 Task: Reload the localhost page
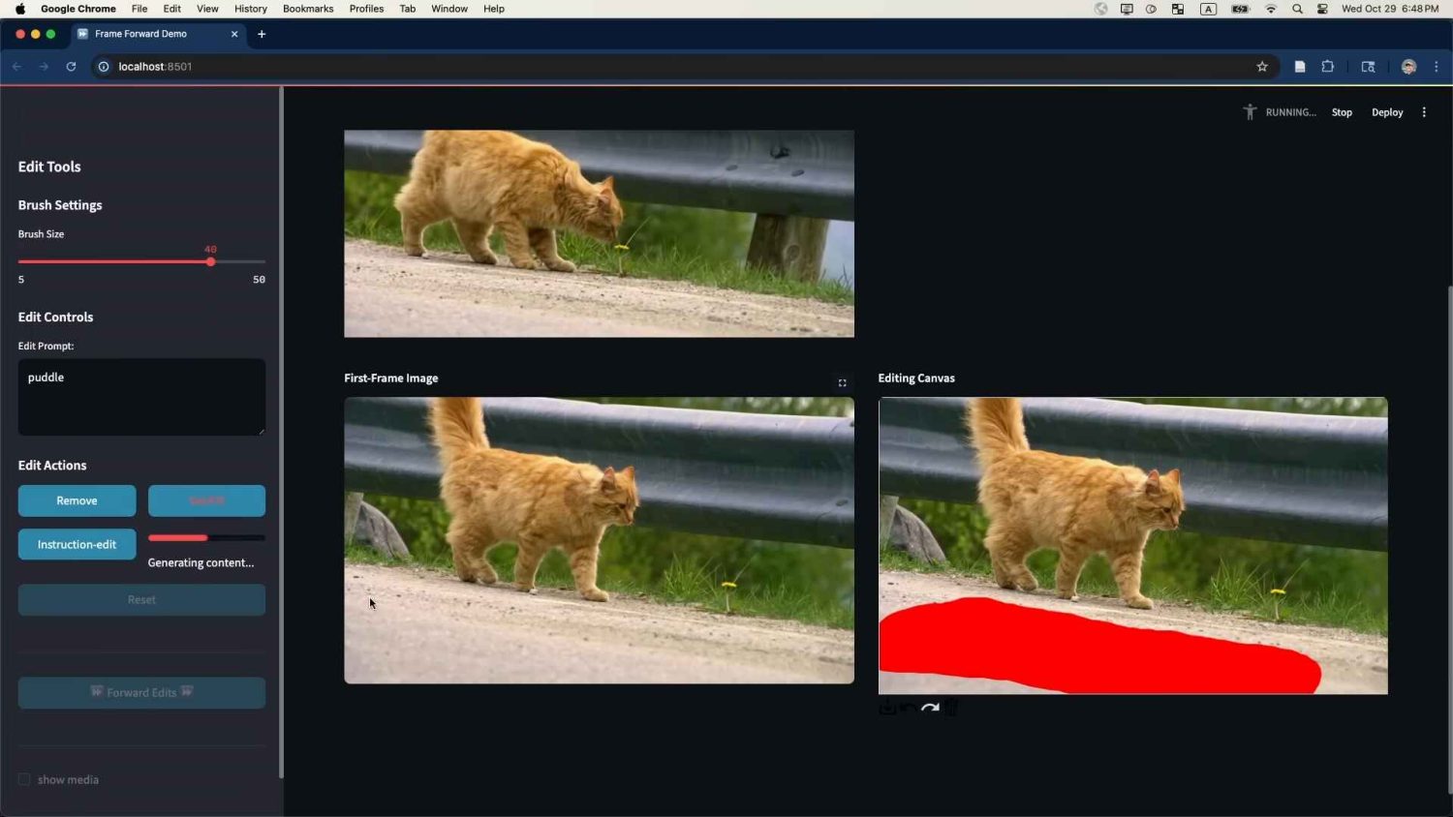click(71, 67)
